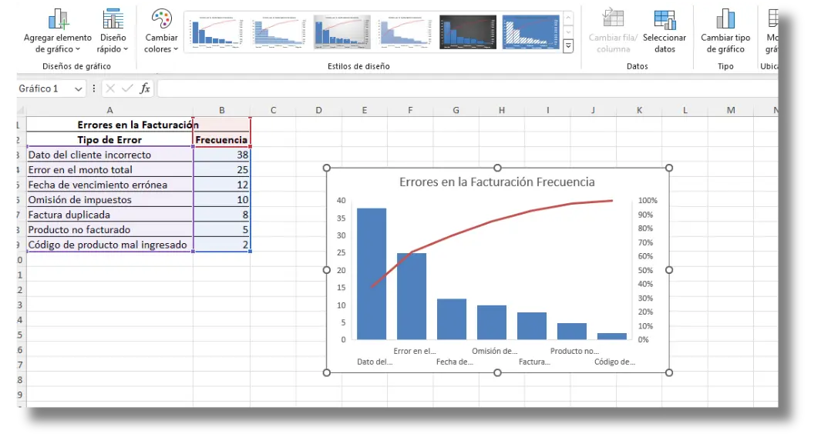Click the frequency cell with value 12
This screenshot has height=437, width=821.
221,185
